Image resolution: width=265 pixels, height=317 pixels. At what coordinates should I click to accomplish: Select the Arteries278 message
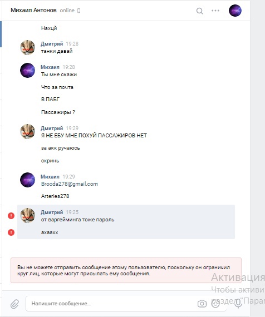tap(55, 196)
